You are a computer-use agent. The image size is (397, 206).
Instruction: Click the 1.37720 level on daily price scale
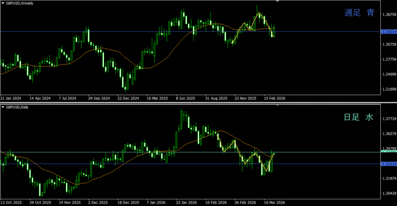pyautogui.click(x=388, y=119)
